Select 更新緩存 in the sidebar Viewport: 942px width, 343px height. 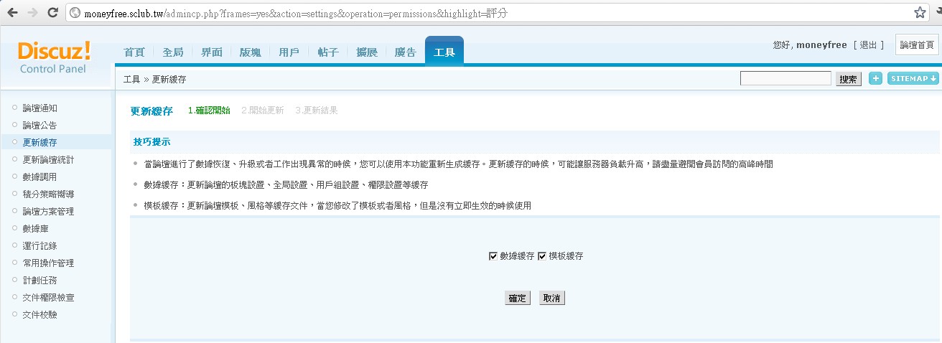40,143
